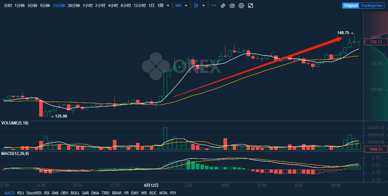Screen dimensions: 388x196
Task: Expand chart type dropdown arrow
Action: [x=203, y=6]
